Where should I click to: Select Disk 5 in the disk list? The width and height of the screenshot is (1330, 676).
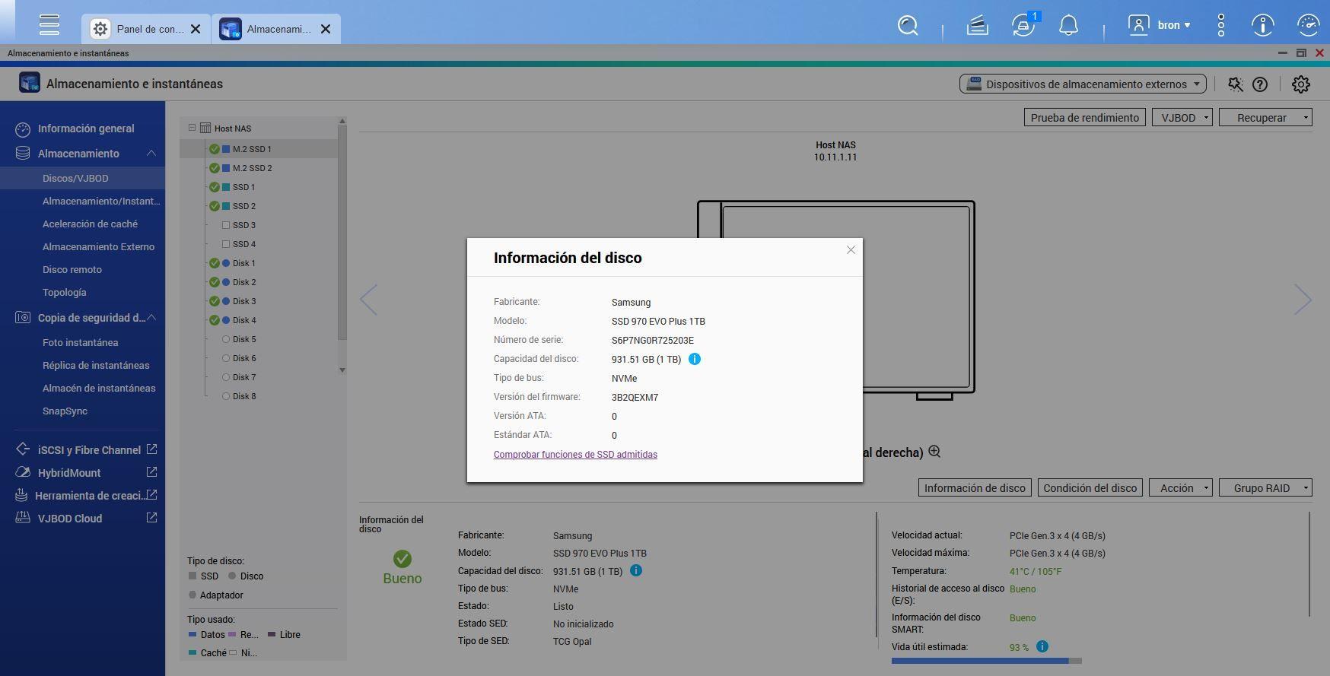243,339
